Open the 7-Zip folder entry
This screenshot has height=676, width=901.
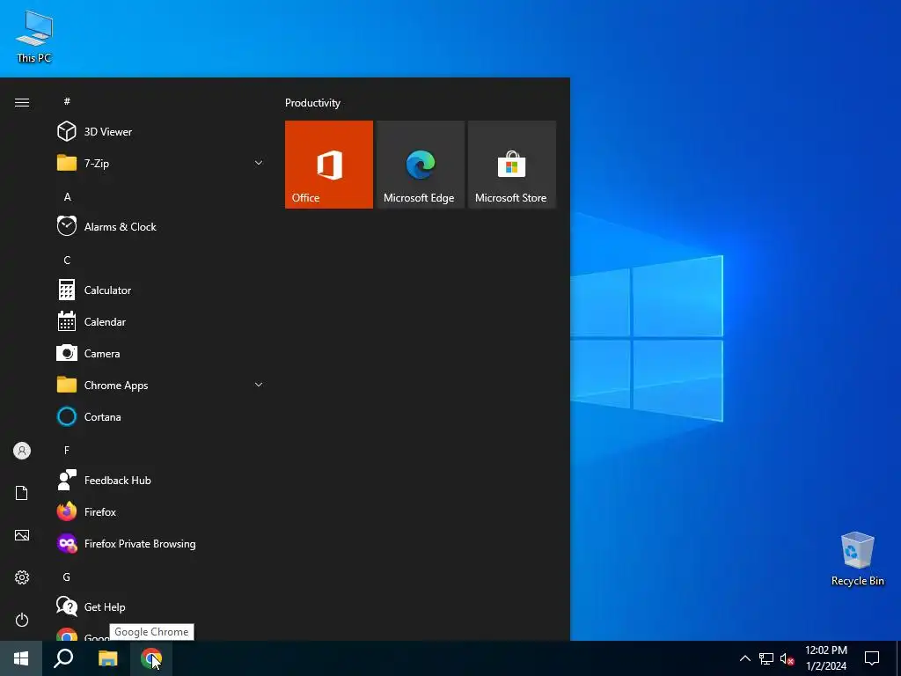(161, 163)
